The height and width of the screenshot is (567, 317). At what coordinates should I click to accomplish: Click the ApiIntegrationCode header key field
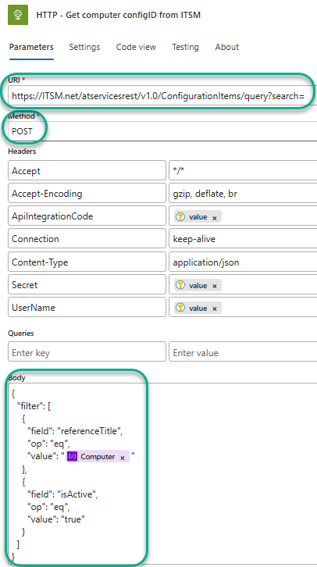(x=87, y=216)
